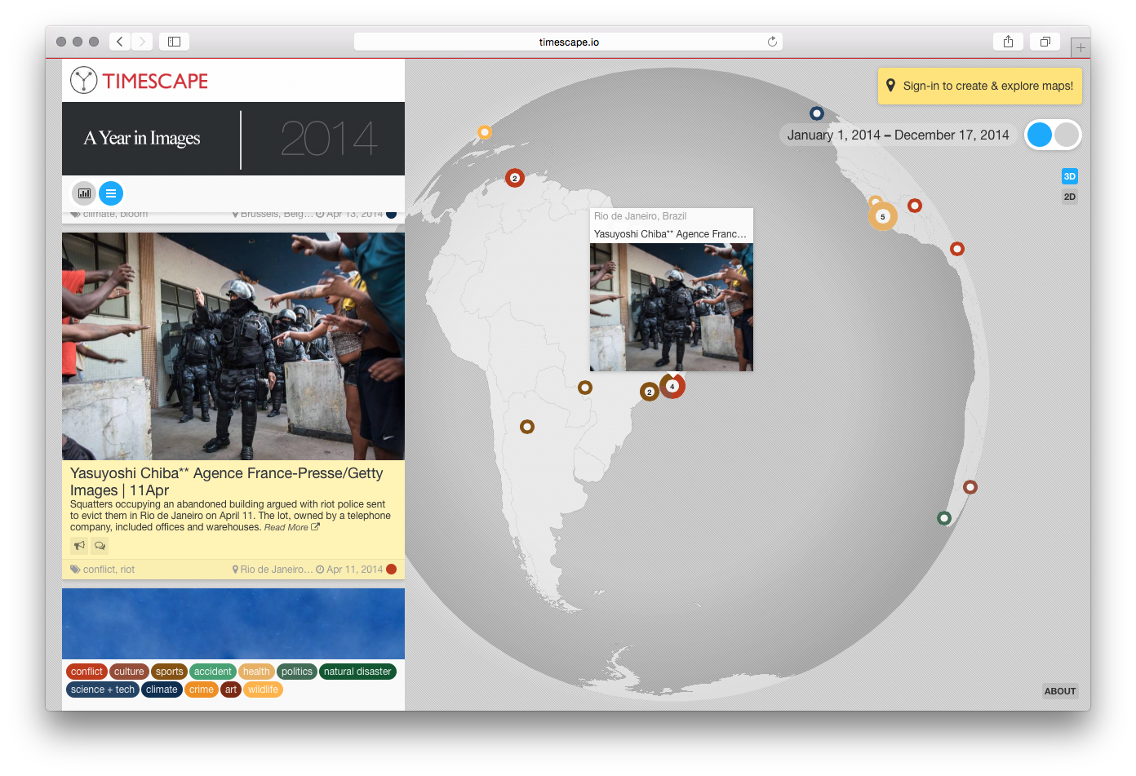
Task: Click the Timescape logo
Action: (140, 81)
